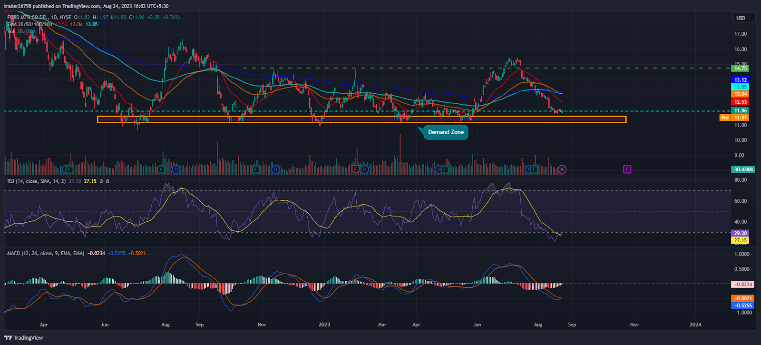761x345 pixels.
Task: Click the 9.00 price axis label
Action: tap(739, 155)
